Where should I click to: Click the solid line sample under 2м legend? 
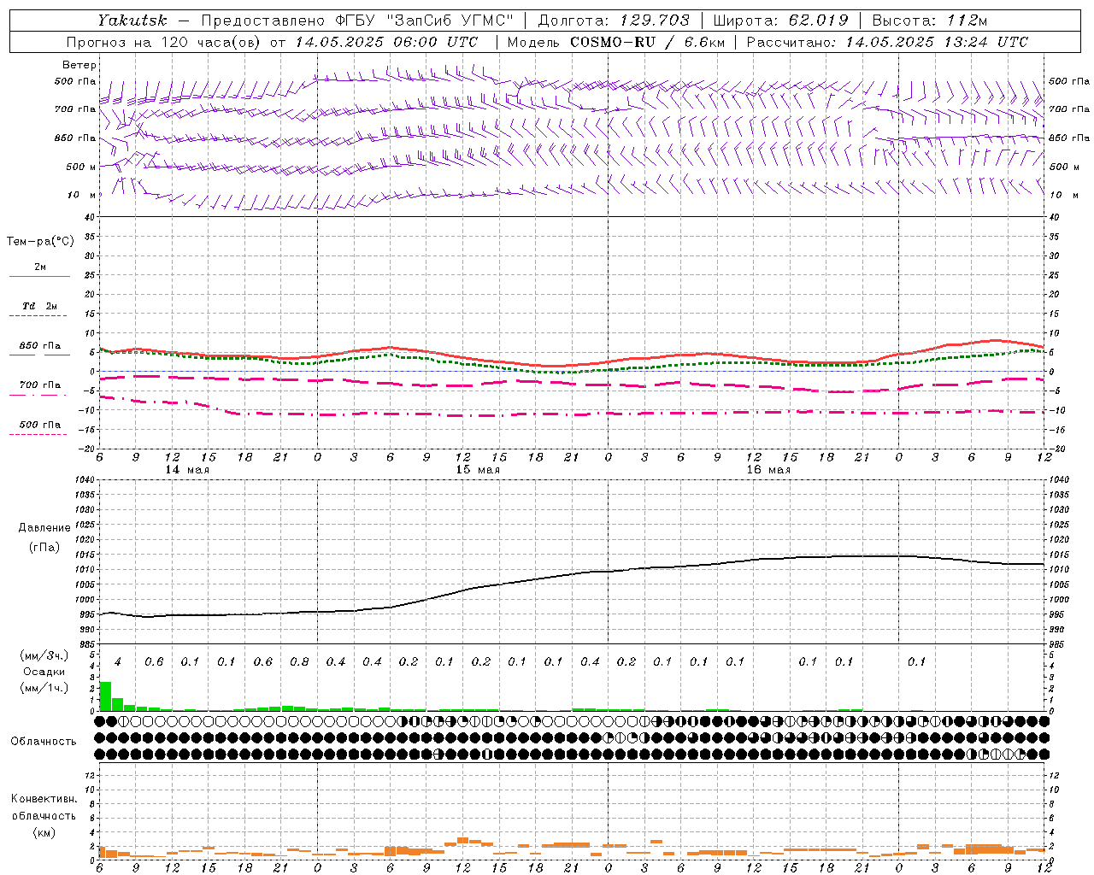pos(39,276)
